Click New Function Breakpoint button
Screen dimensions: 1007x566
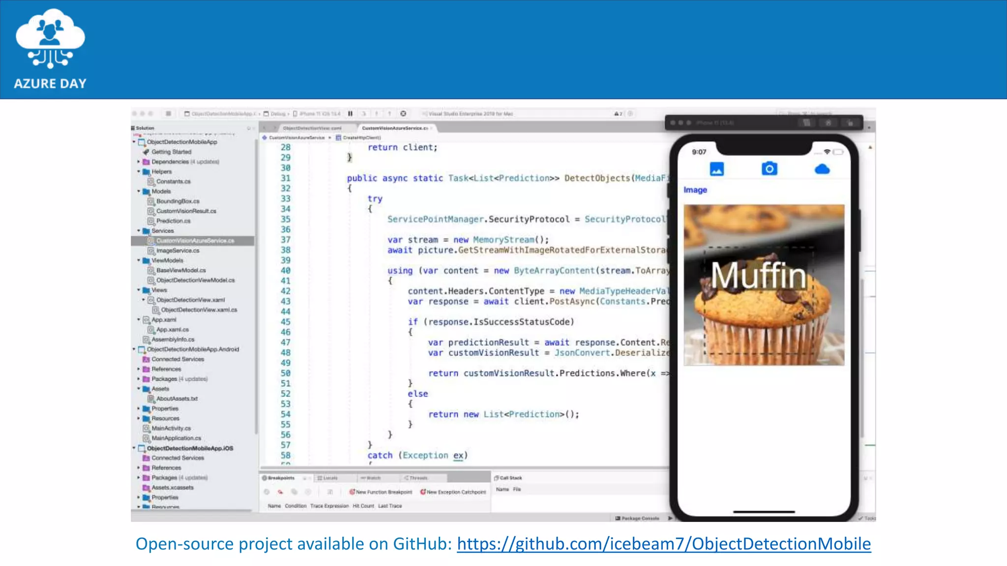(381, 492)
